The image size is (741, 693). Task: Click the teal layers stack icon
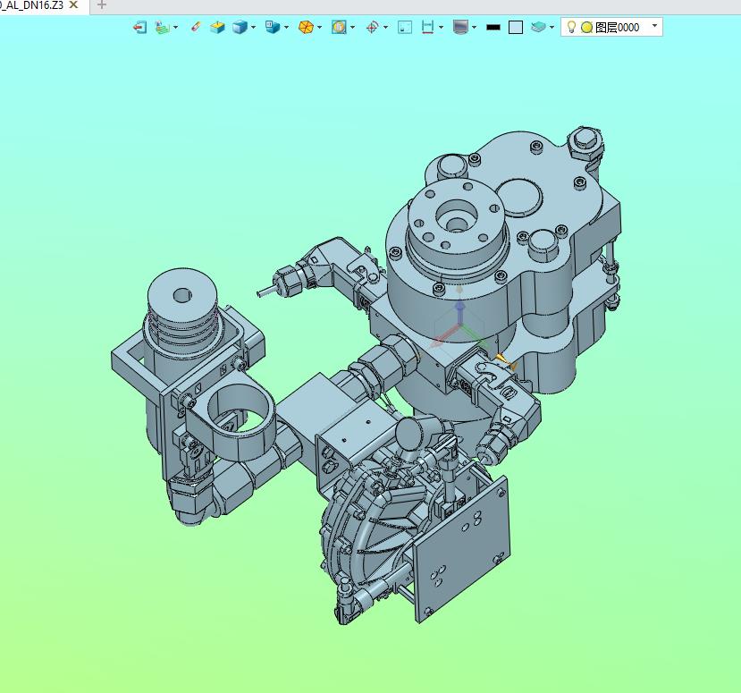click(538, 28)
